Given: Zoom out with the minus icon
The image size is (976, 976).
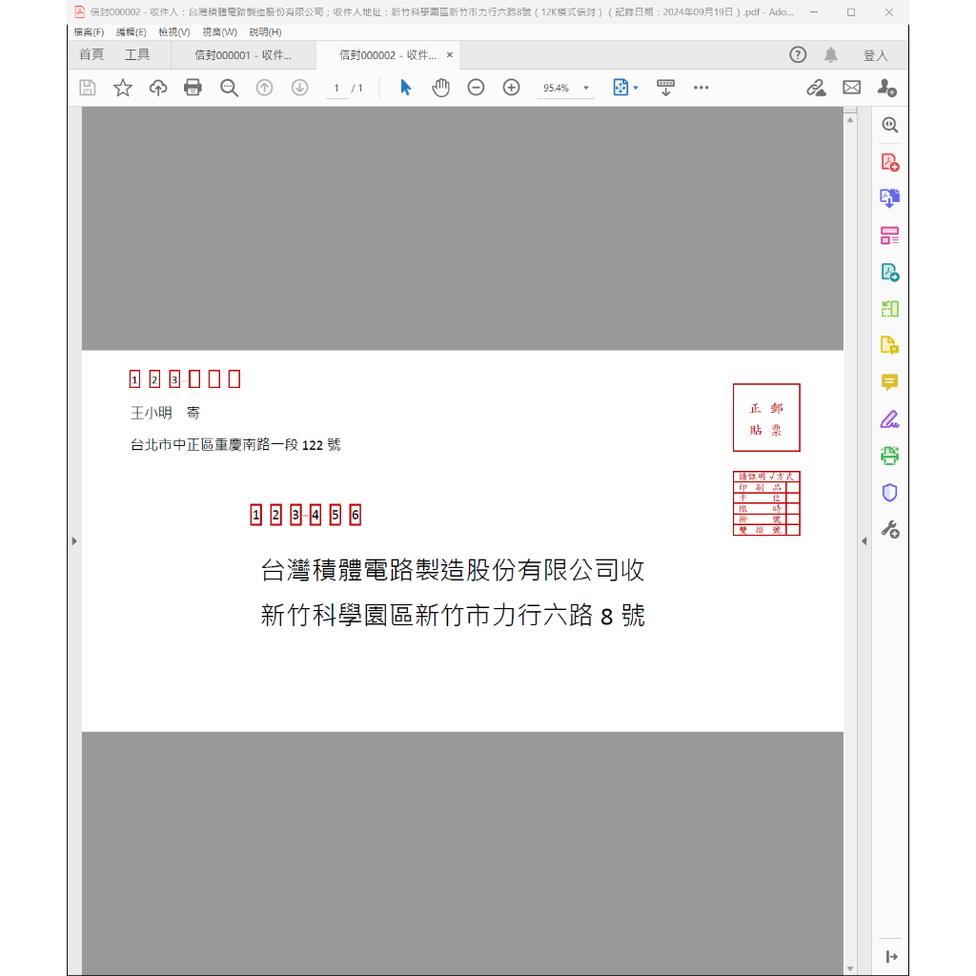Looking at the screenshot, I should 476,88.
